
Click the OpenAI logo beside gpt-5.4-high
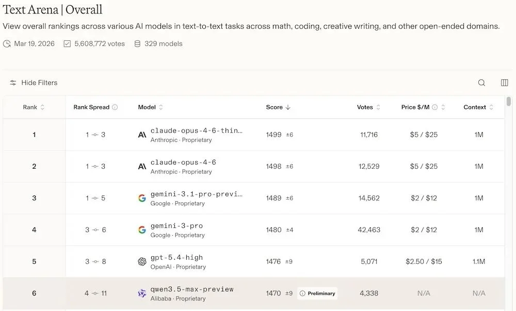tap(142, 261)
